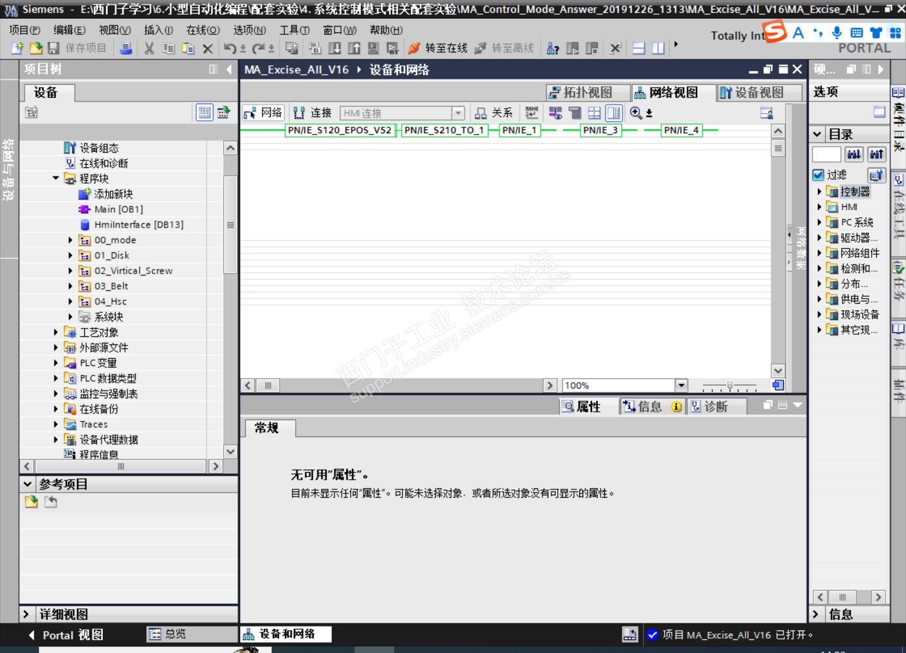Collapse the 参考项目 reference projects panel

27,484
